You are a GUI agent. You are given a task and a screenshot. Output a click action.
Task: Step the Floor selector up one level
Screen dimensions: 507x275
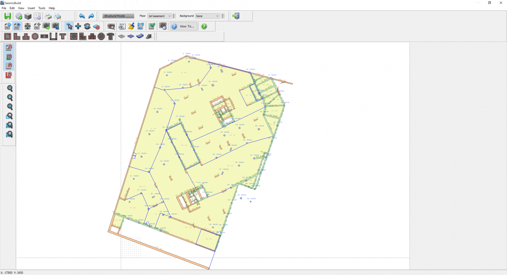[x=174, y=15]
